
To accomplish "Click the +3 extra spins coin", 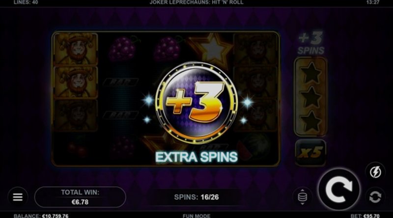I will (196, 103).
